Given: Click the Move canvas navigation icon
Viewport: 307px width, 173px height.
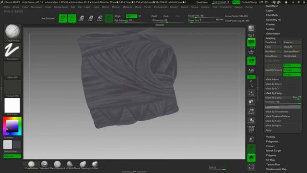Looking at the screenshot, I should 251,102.
